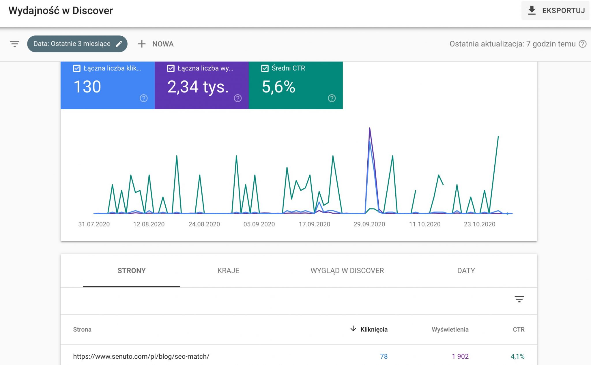This screenshot has width=591, height=365.
Task: Click the 17.09.2020 axis date label
Action: (315, 224)
